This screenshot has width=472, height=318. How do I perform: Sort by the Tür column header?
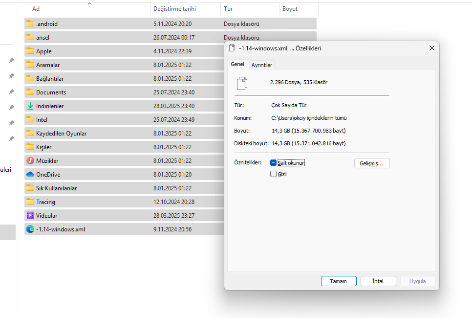point(228,9)
